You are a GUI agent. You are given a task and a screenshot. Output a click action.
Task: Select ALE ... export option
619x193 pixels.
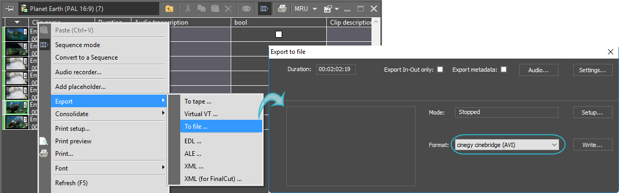(x=221, y=154)
